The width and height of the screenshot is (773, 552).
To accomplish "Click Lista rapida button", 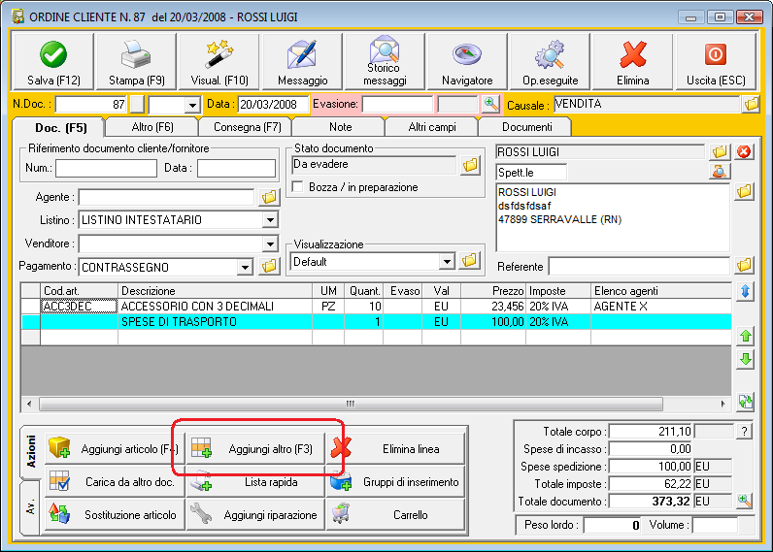I will click(255, 482).
